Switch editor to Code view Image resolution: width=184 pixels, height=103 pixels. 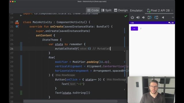[x=93, y=10]
